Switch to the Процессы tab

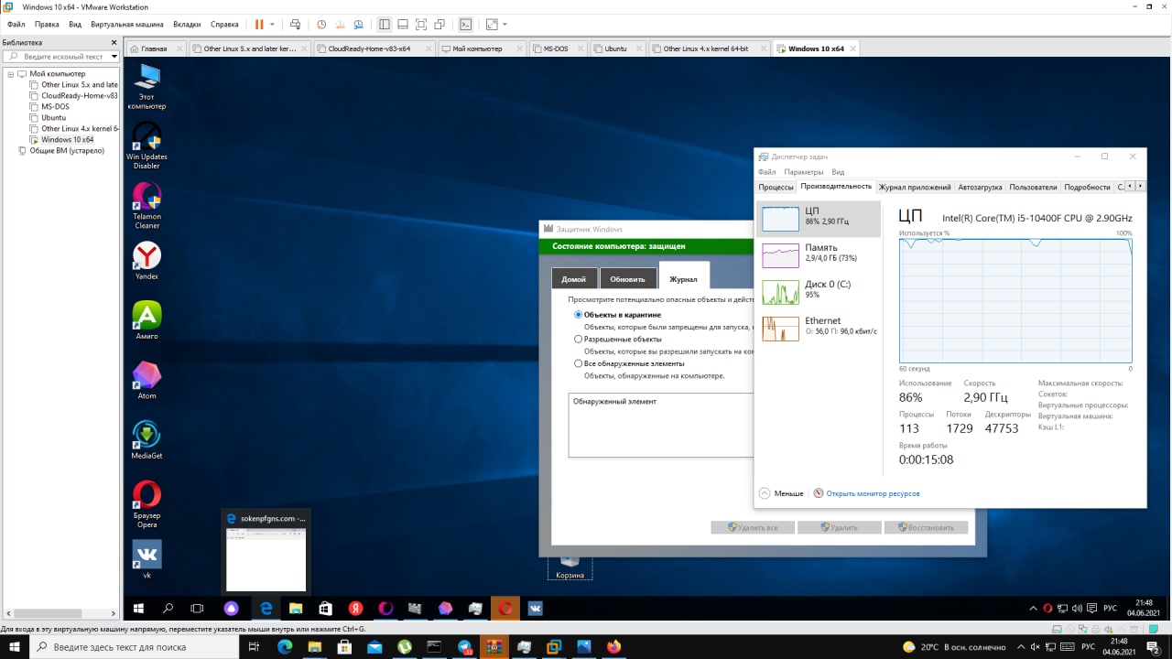[x=776, y=187]
